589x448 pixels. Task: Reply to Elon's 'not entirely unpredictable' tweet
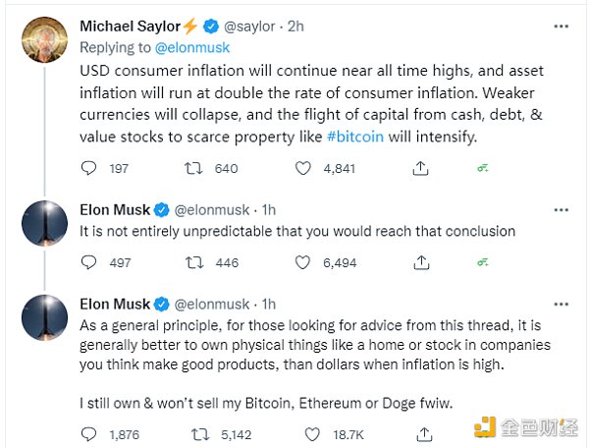pos(89,262)
